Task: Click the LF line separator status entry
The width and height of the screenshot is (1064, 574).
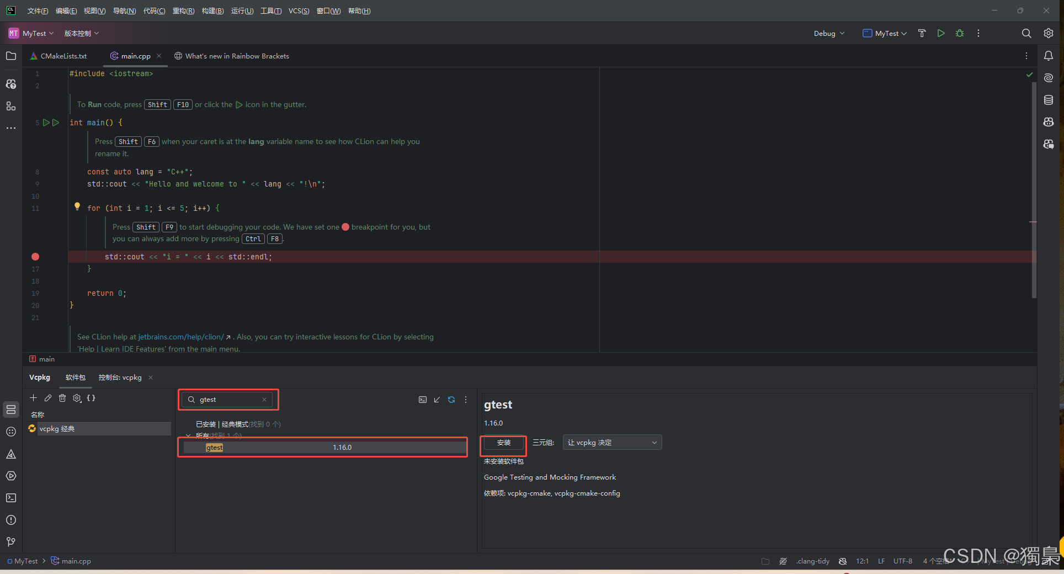Action: point(881,561)
